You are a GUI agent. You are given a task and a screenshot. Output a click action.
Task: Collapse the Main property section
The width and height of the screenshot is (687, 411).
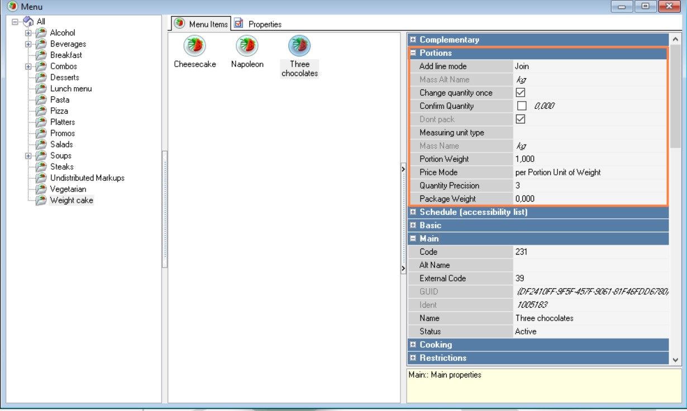point(413,239)
